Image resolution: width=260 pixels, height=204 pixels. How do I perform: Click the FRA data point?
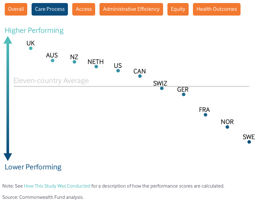pyautogui.click(x=205, y=115)
